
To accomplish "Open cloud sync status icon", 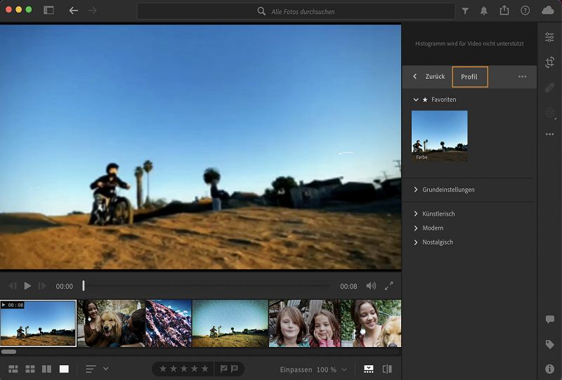I will tap(548, 11).
